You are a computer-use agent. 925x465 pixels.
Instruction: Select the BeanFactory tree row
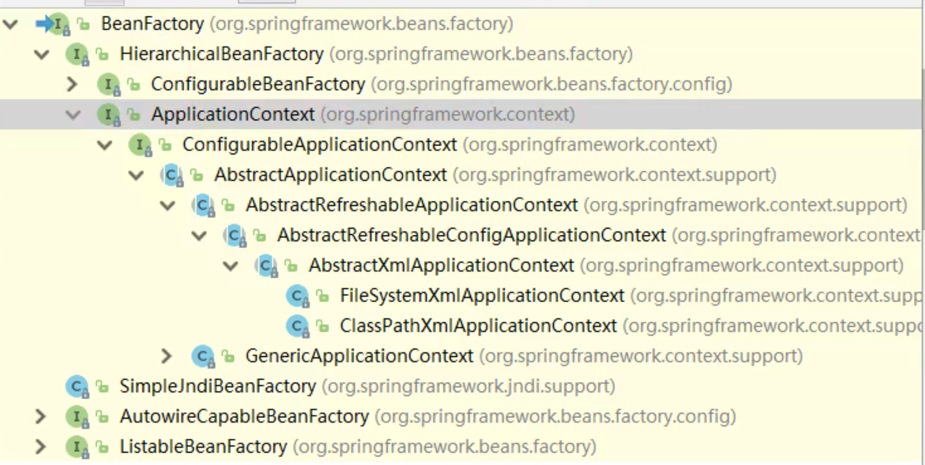click(x=461, y=24)
